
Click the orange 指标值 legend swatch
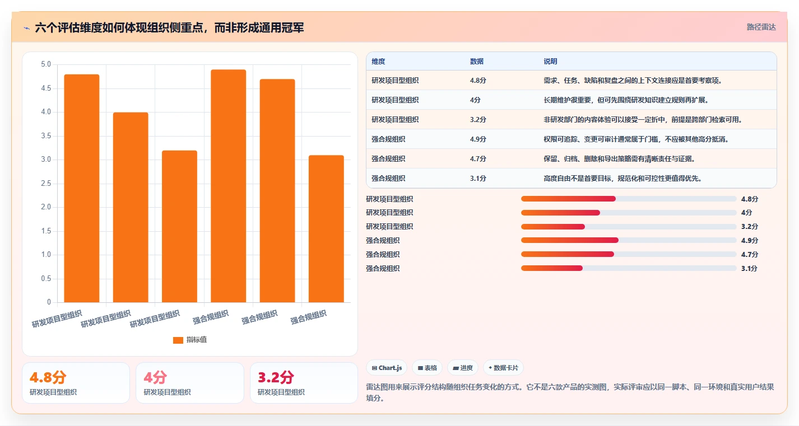(x=178, y=340)
